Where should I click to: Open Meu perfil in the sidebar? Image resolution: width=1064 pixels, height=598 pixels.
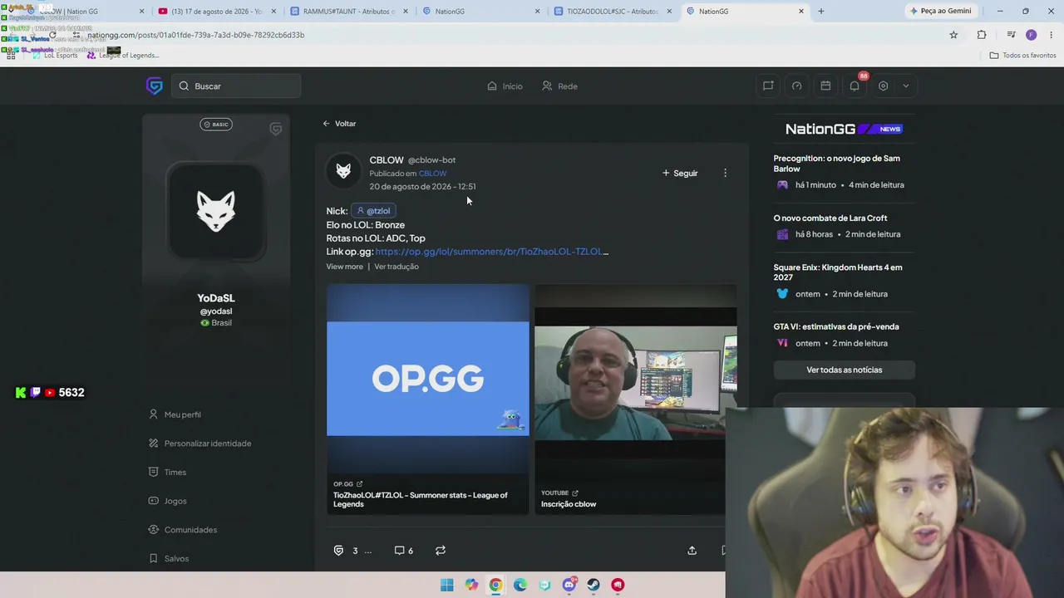tap(175, 414)
